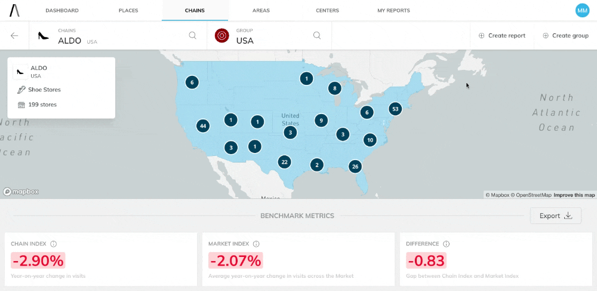
Task: Click the Chain Index info icon
Action: (x=54, y=244)
